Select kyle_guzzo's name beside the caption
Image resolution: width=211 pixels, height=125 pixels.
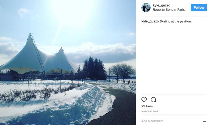150,21
